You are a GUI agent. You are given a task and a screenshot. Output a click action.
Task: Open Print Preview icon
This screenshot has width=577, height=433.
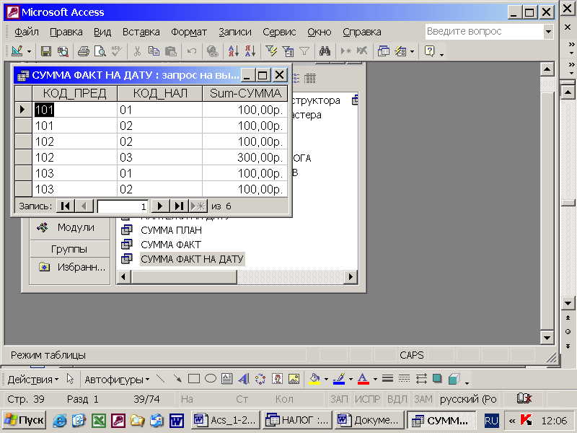[100, 51]
